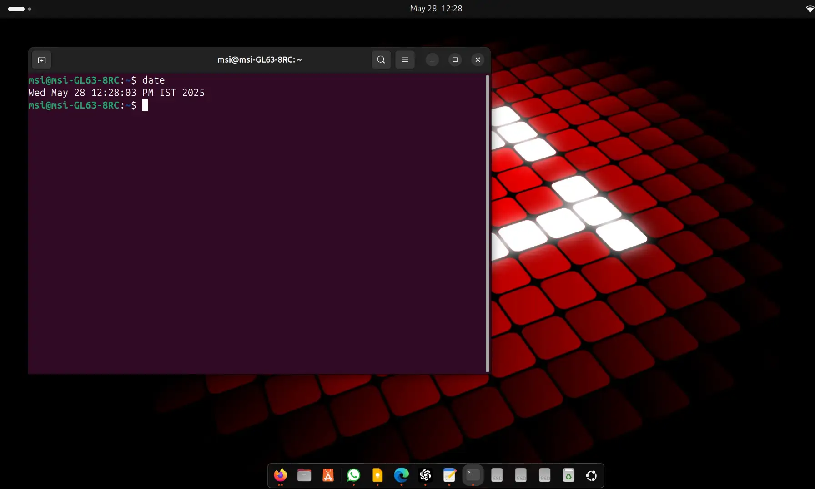Viewport: 815px width, 489px height.
Task: Close the terminal window
Action: coord(478,60)
